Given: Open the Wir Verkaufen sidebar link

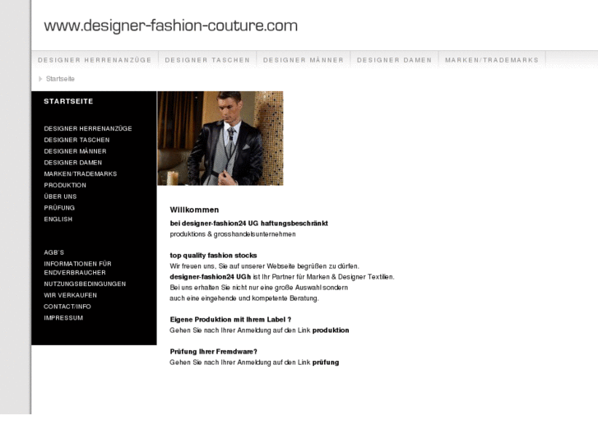Looking at the screenshot, I should 70,295.
